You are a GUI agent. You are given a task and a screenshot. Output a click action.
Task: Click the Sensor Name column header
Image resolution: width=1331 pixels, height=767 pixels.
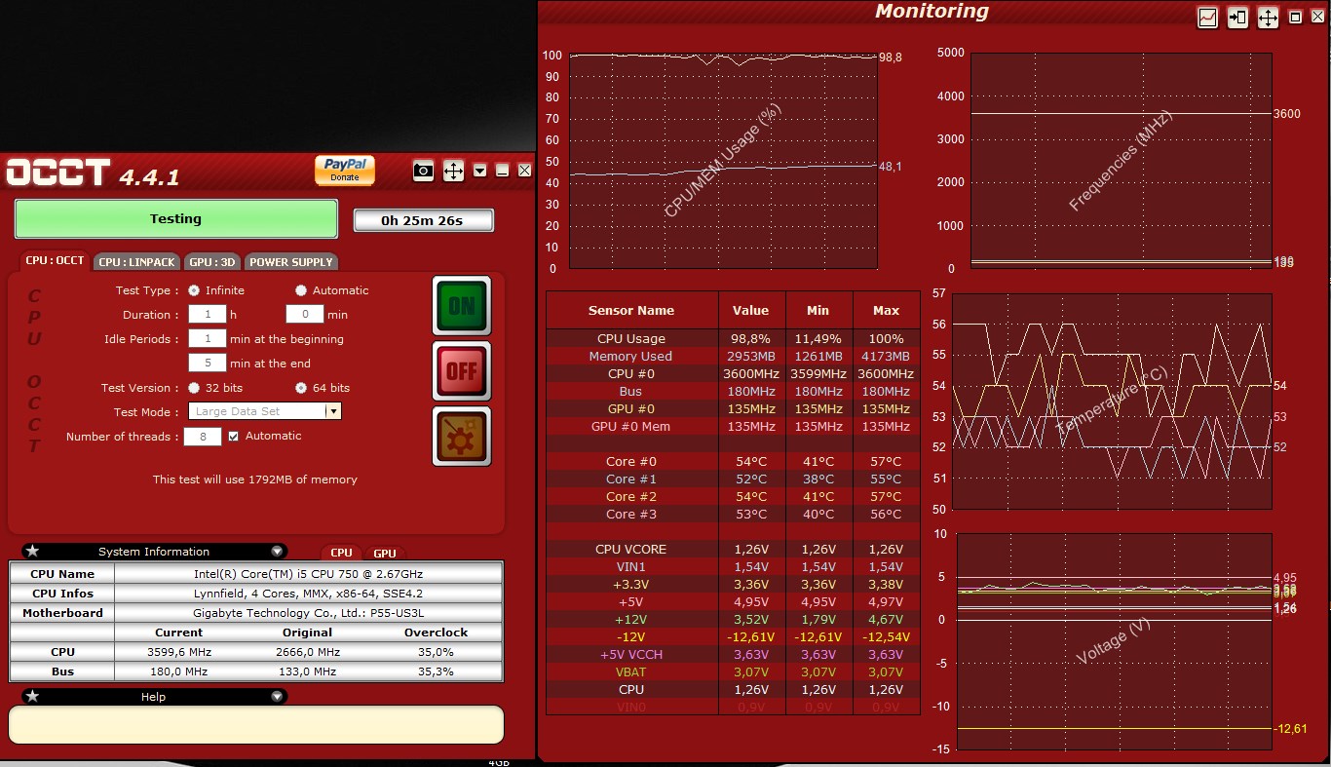point(631,311)
